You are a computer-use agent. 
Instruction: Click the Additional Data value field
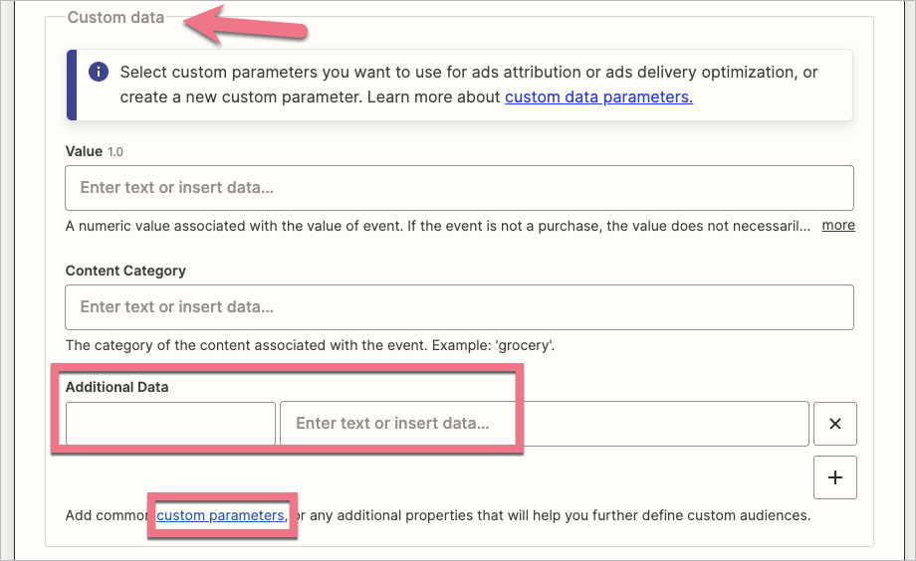pyautogui.click(x=544, y=424)
